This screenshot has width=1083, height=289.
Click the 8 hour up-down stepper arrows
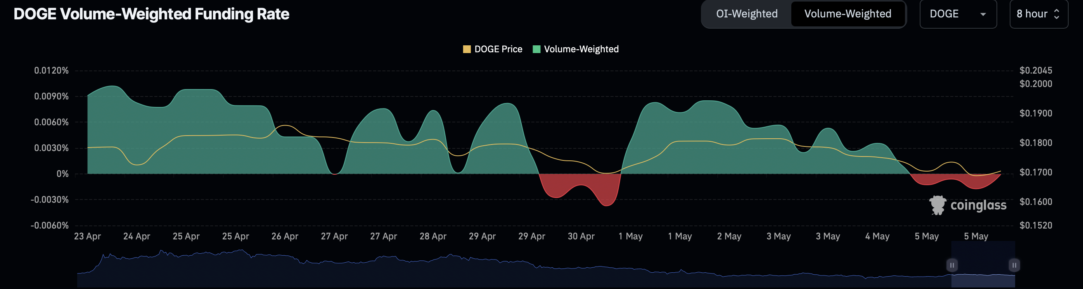click(x=1057, y=14)
